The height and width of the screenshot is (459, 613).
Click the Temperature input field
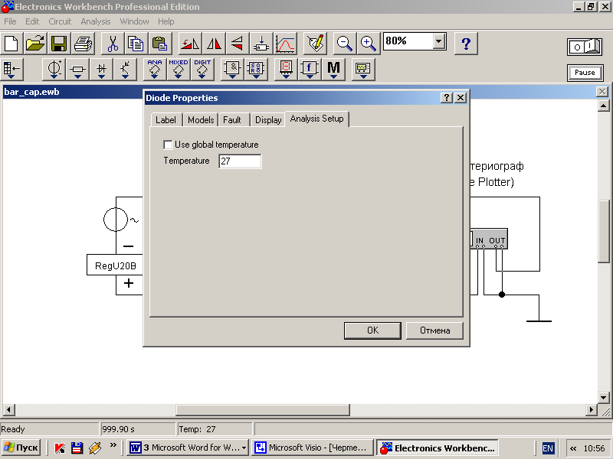(x=240, y=161)
